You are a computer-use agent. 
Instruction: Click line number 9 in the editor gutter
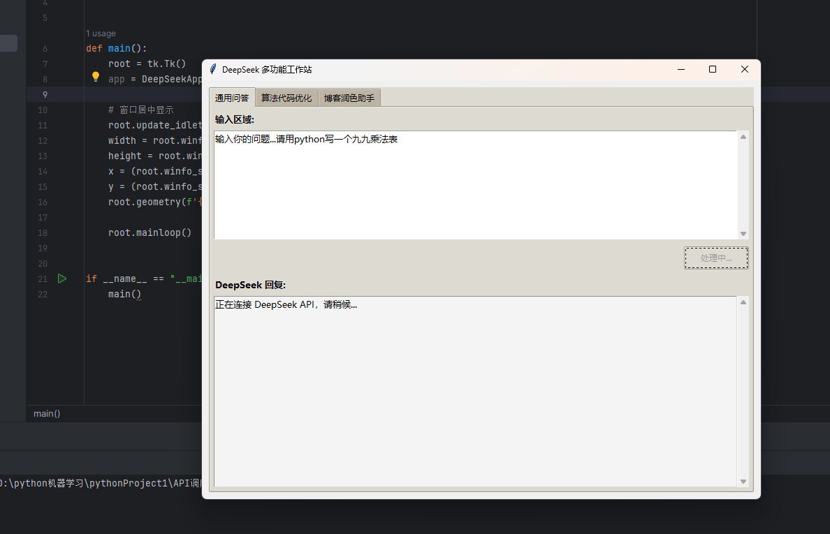45,95
